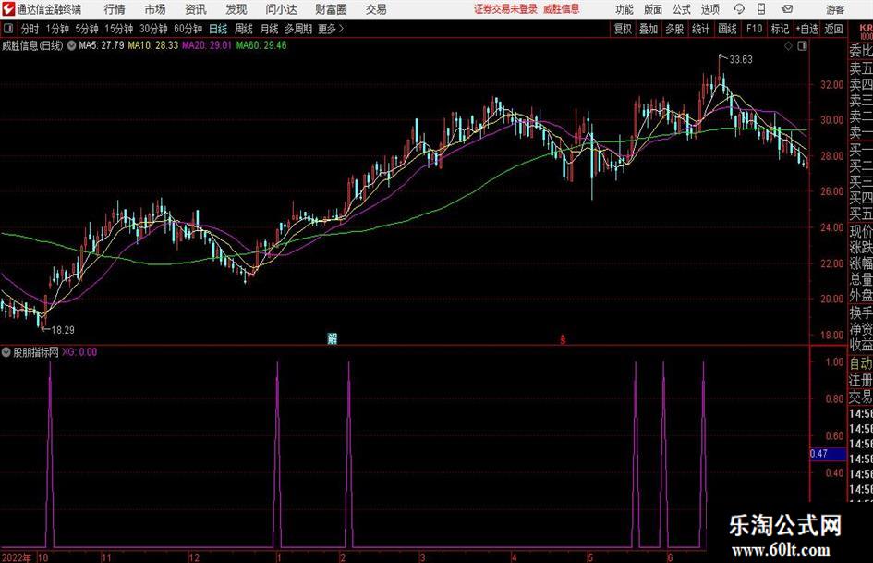
Task: Open the 版面 menu
Action: (x=653, y=9)
